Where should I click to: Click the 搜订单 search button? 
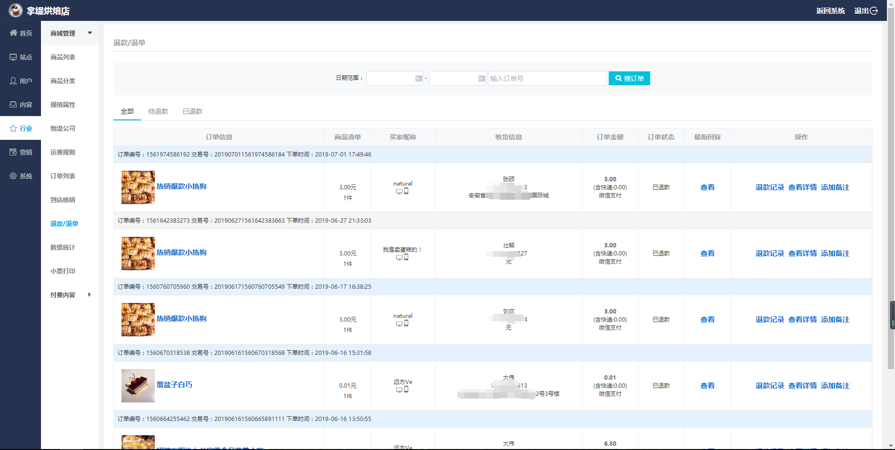629,78
